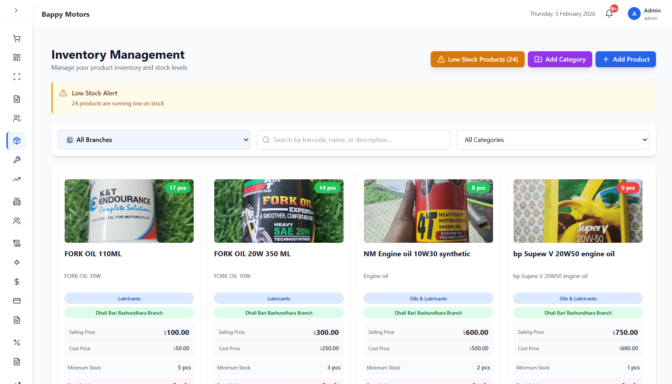
Task: Click the cost price ৳50.00
Action: (x=181, y=348)
